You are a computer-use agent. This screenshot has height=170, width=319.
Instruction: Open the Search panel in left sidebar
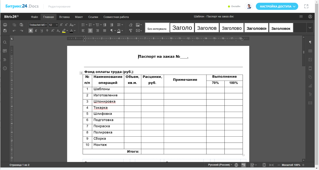coord(5,42)
